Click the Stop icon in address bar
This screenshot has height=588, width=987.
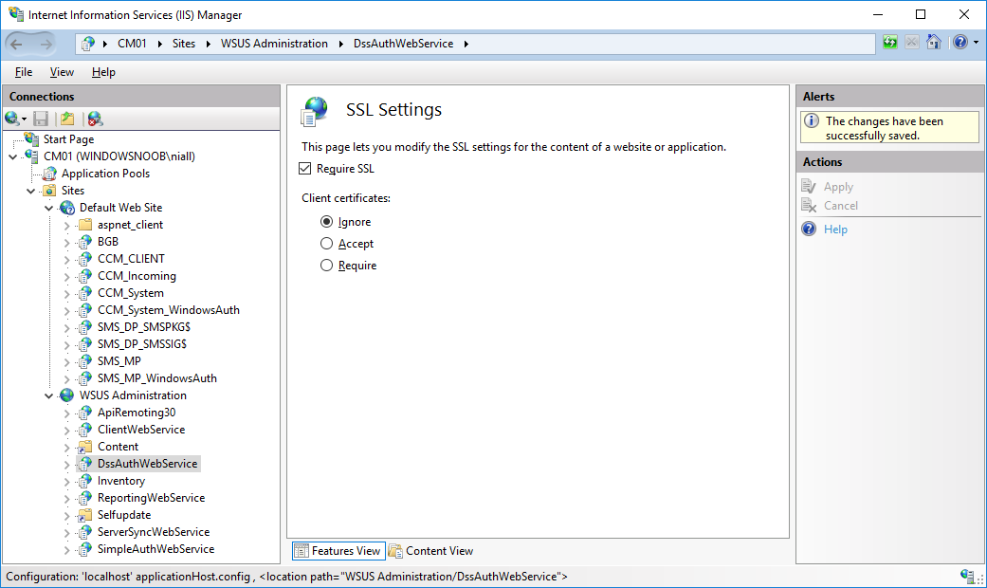(911, 42)
